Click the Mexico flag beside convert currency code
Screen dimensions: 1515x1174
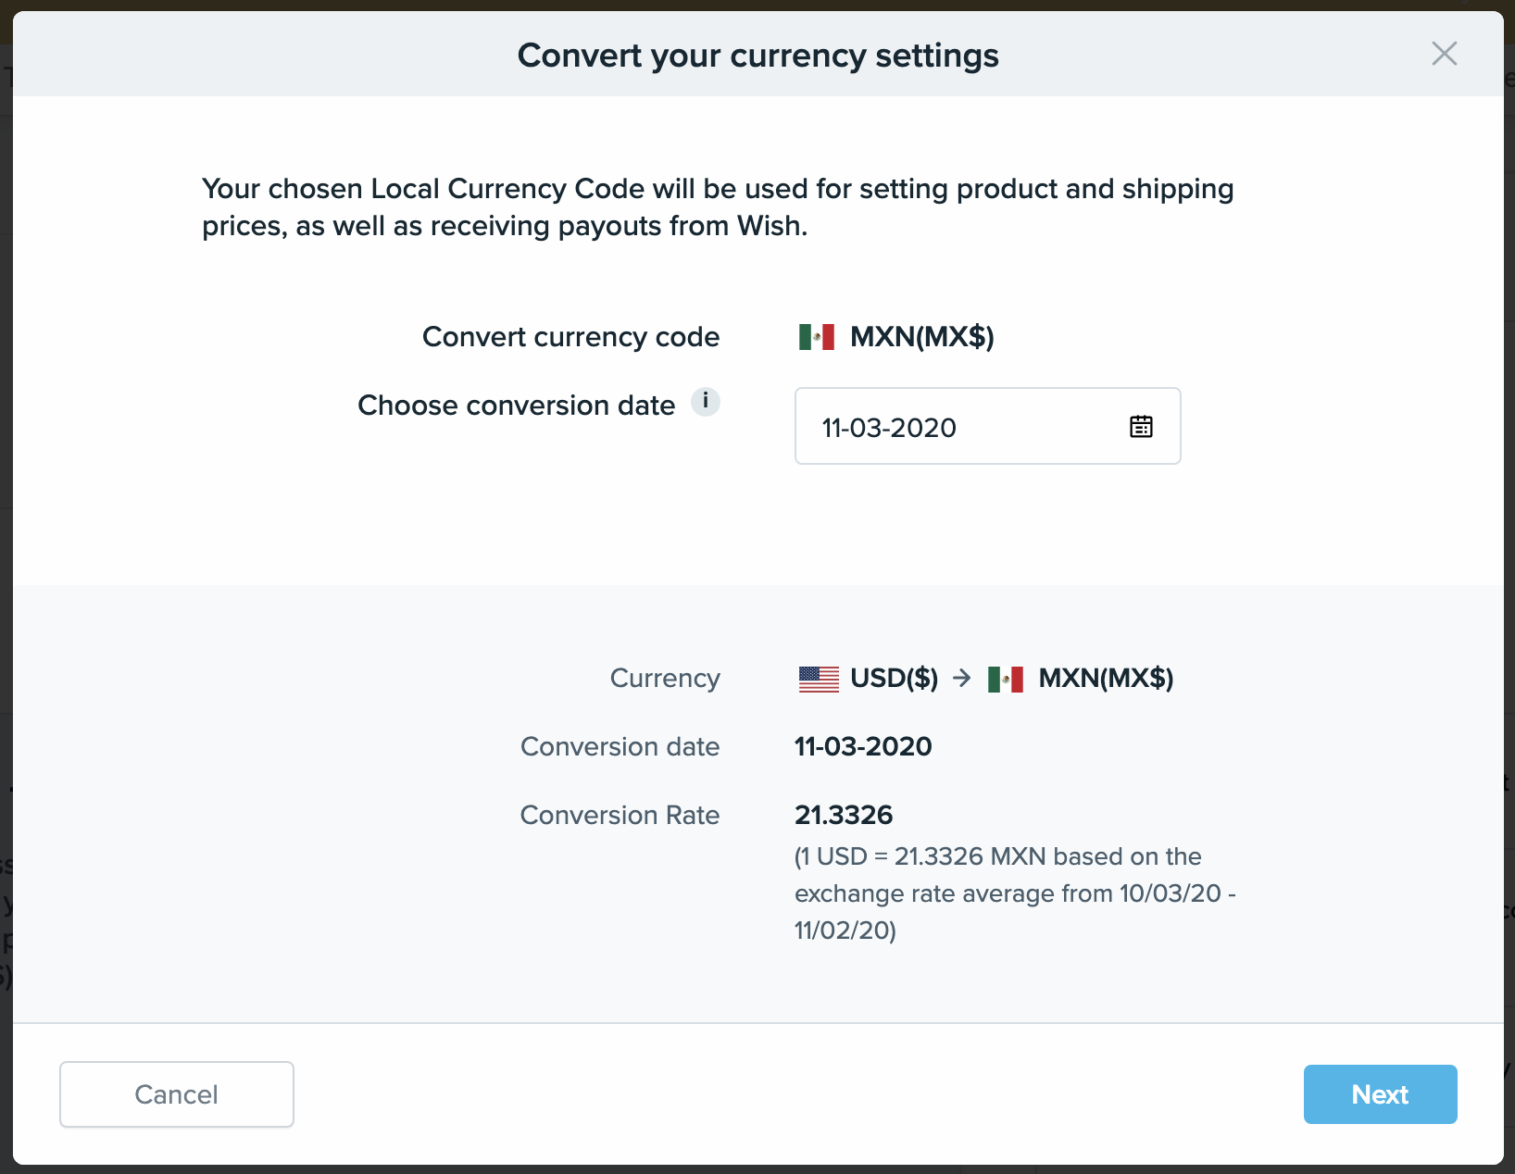(x=817, y=337)
